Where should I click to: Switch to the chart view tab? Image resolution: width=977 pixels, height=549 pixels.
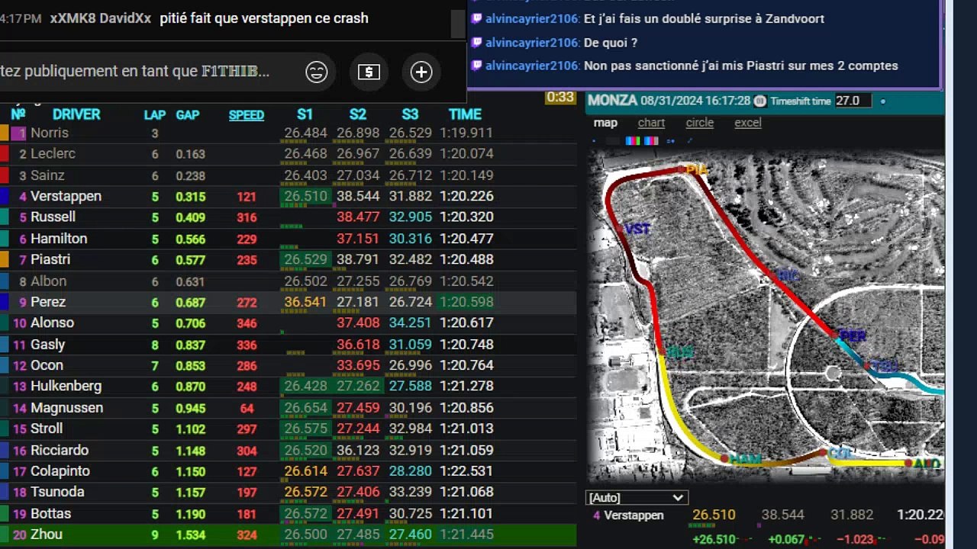651,123
